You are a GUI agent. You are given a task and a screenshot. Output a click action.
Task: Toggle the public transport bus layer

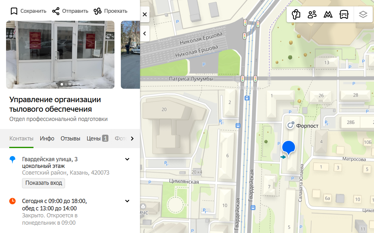[344, 14]
